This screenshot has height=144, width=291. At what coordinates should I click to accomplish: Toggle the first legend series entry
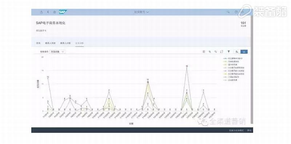[233, 59]
